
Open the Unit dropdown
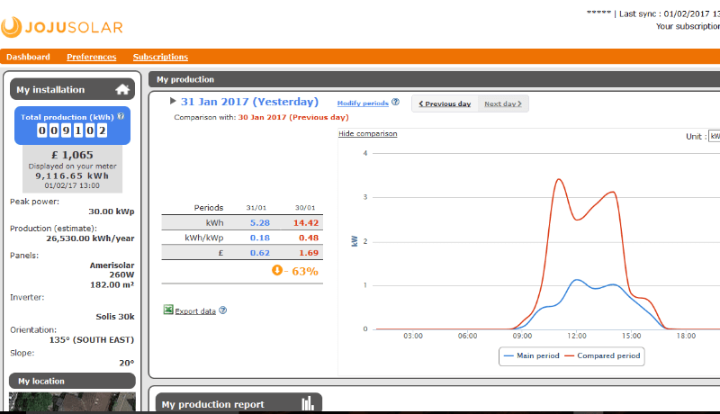[714, 136]
